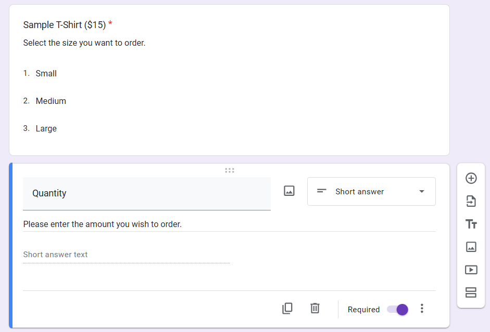Add an image from the sidebar
Viewport: 490px width, 332px height.
471,247
